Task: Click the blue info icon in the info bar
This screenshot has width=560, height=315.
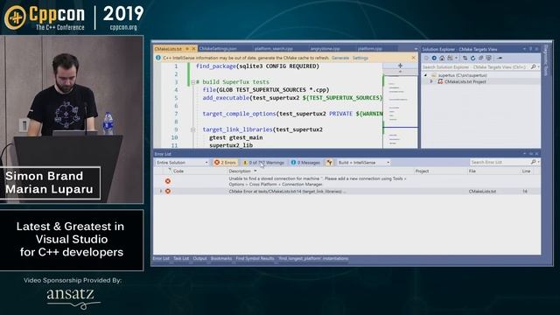Action: (158, 58)
